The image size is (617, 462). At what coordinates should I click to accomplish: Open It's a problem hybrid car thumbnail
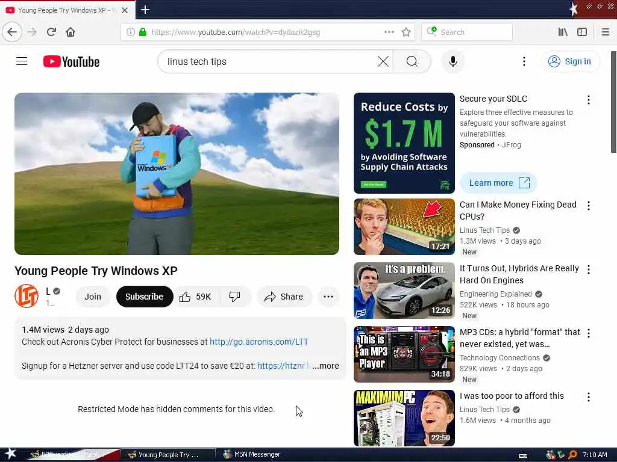tap(404, 291)
